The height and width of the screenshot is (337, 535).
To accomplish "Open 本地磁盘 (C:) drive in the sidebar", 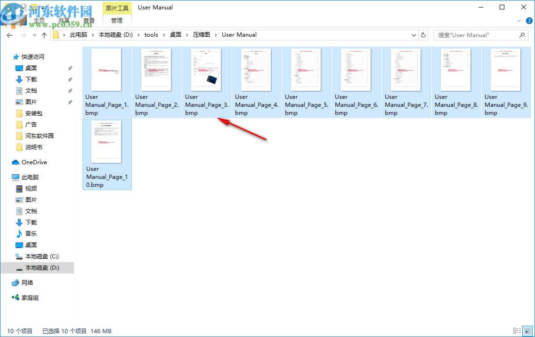I will click(x=39, y=256).
